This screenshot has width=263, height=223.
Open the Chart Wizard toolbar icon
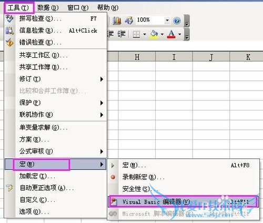[x=117, y=21]
